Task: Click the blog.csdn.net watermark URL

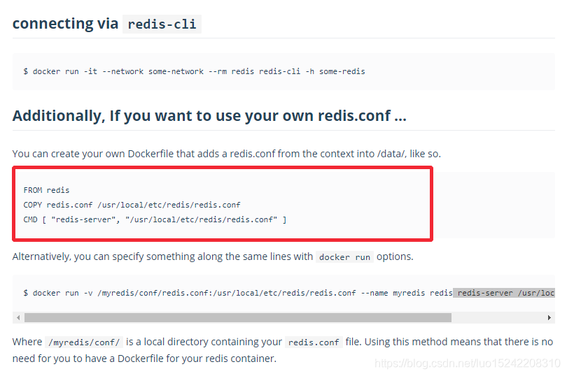Action: click(x=467, y=363)
